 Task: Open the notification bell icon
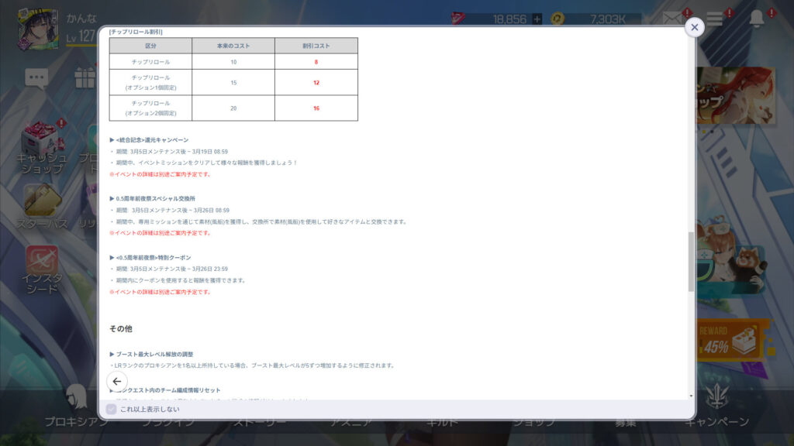pos(757,19)
